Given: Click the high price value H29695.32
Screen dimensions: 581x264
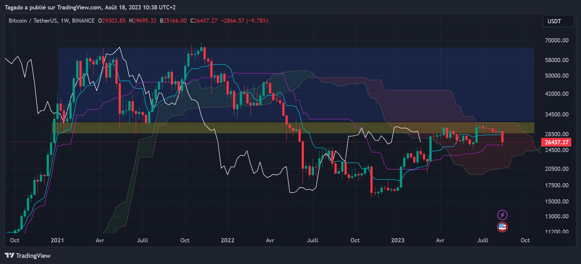Looking at the screenshot, I should click(x=143, y=21).
